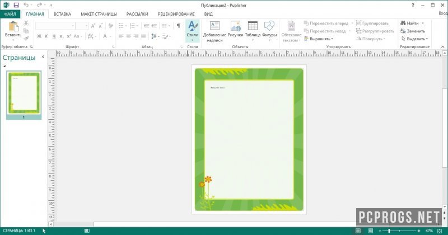448x235 pixels.
Task: Toggle superscript x² formatting
Action: (x=68, y=36)
